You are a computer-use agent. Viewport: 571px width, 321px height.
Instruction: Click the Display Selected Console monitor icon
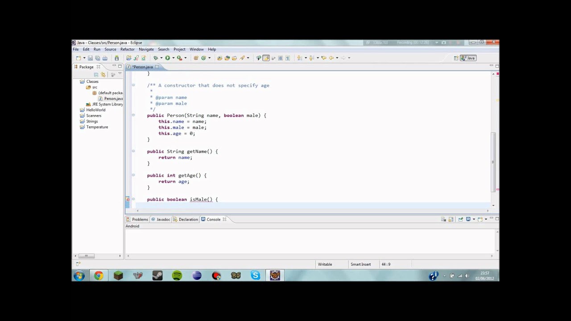(468, 219)
